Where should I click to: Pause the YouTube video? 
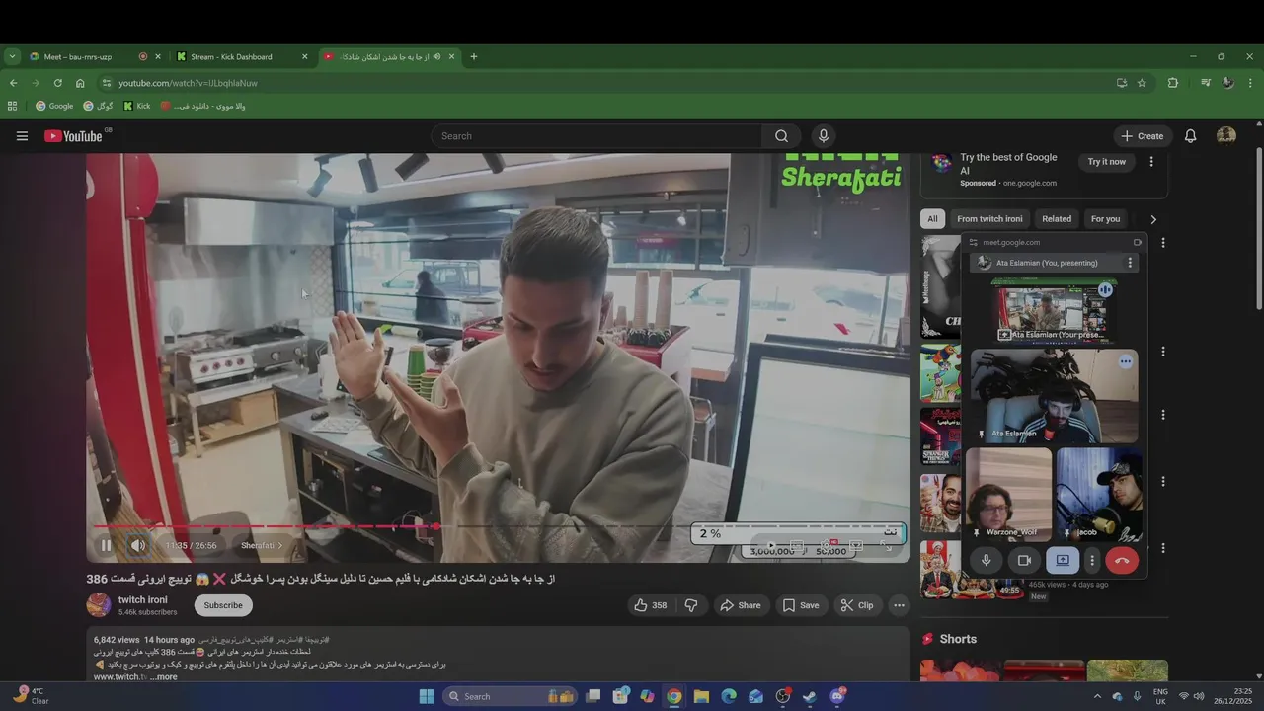tap(106, 545)
